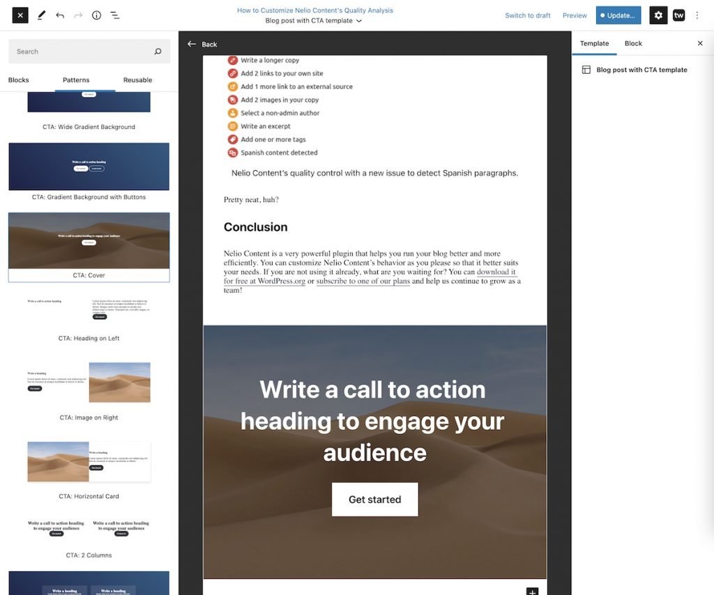Click the search magnifier icon
The image size is (714, 595).
click(158, 52)
